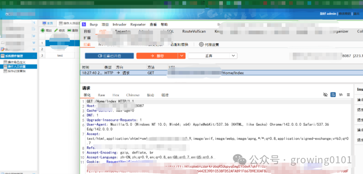Select 操作人员设置 tab in web app
Image resolution: width=363 pixels, height=174 pixels.
[x=69, y=23]
